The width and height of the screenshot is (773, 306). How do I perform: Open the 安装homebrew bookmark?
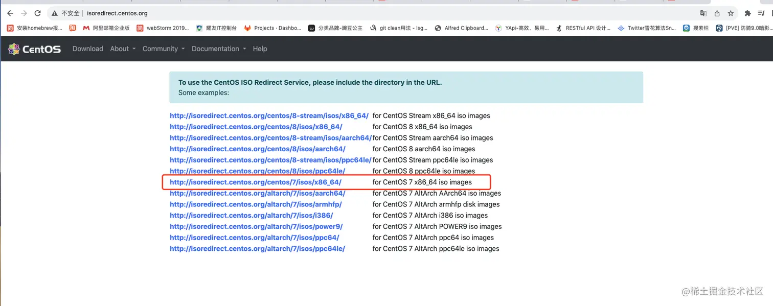tap(35, 28)
